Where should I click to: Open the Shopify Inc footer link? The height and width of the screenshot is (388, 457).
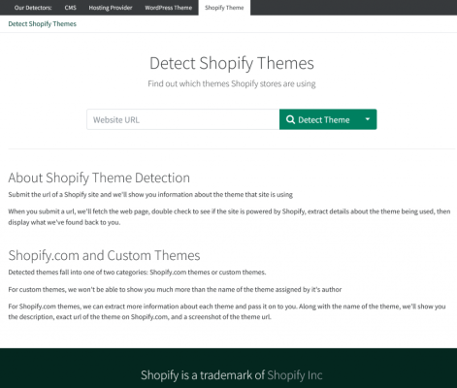(295, 375)
